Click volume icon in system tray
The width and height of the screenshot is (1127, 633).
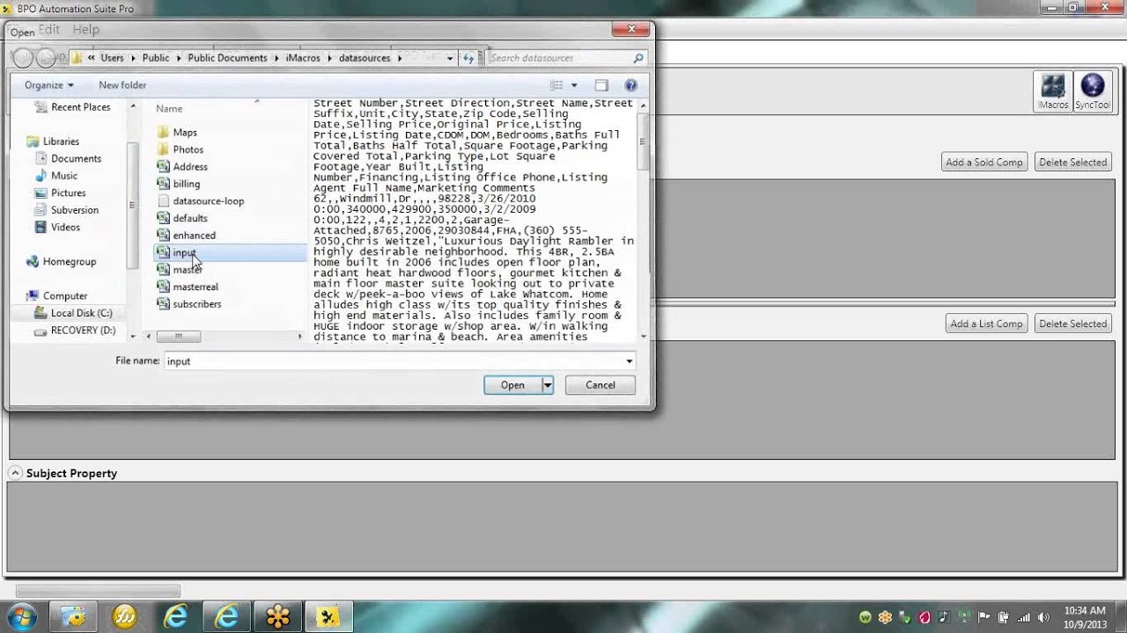tap(1042, 616)
